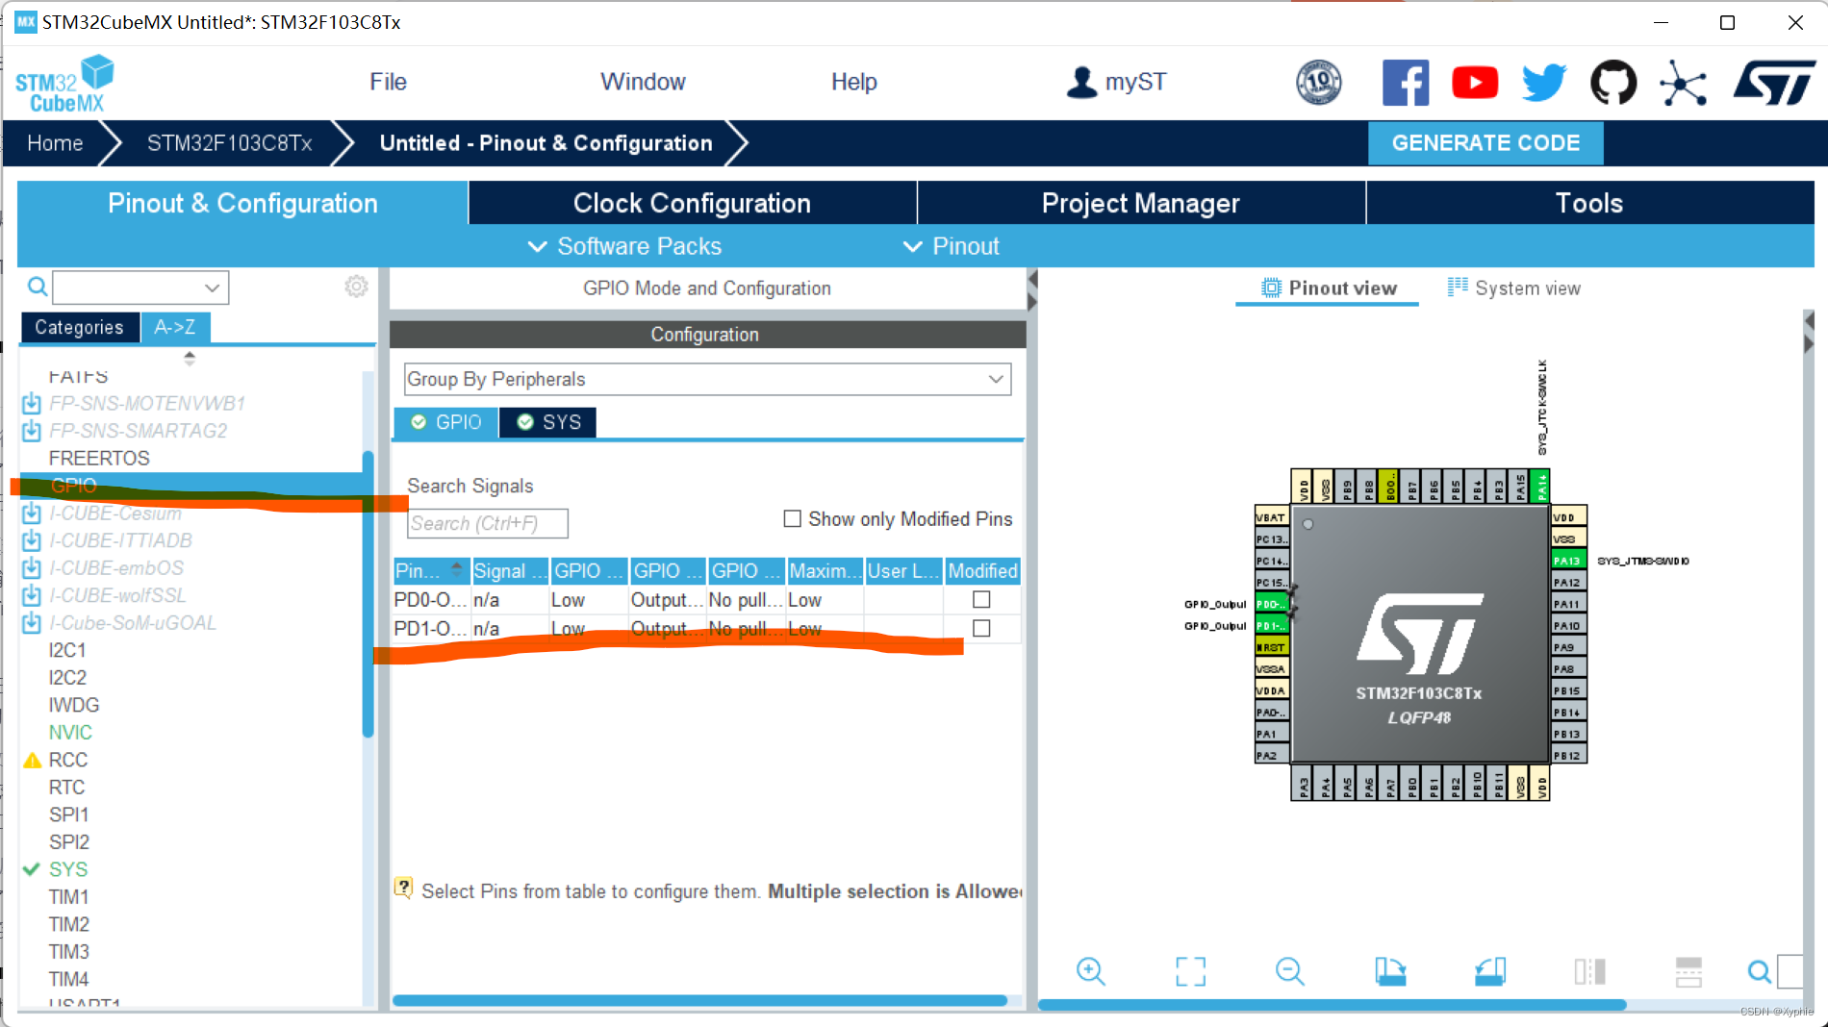Open the Group By Peripherals dropdown
The image size is (1828, 1027).
pyautogui.click(x=707, y=379)
